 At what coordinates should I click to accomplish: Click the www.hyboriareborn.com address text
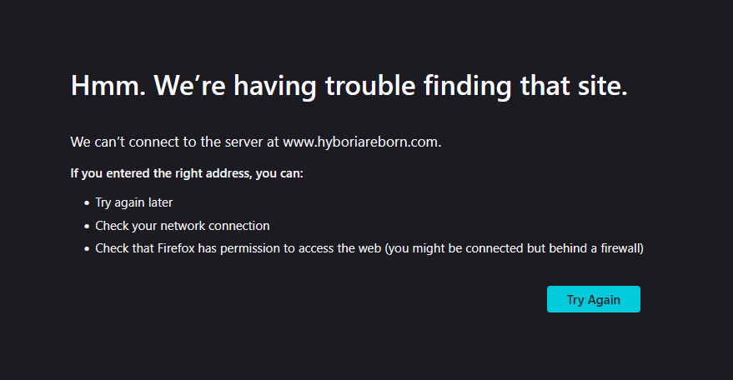(362, 142)
